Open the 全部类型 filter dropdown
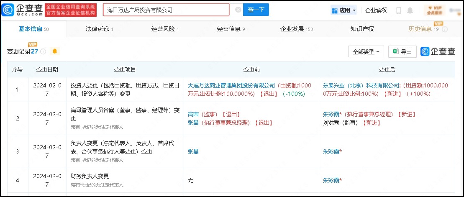The width and height of the screenshot is (464, 197). click(366, 52)
